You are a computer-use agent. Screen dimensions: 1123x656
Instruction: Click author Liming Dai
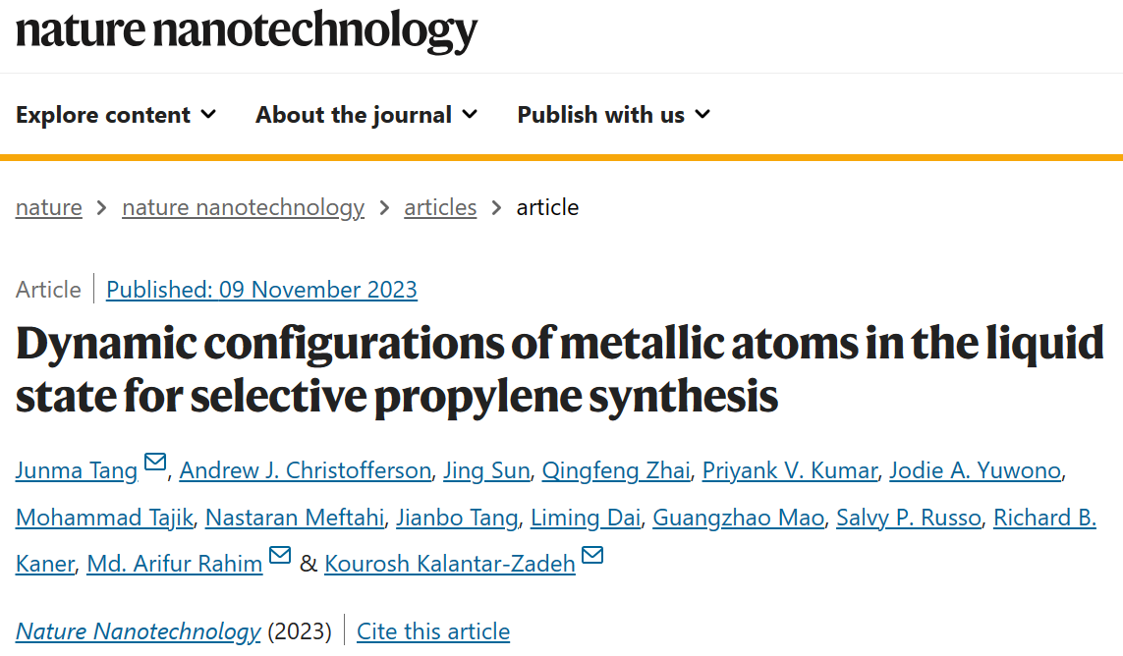588,518
